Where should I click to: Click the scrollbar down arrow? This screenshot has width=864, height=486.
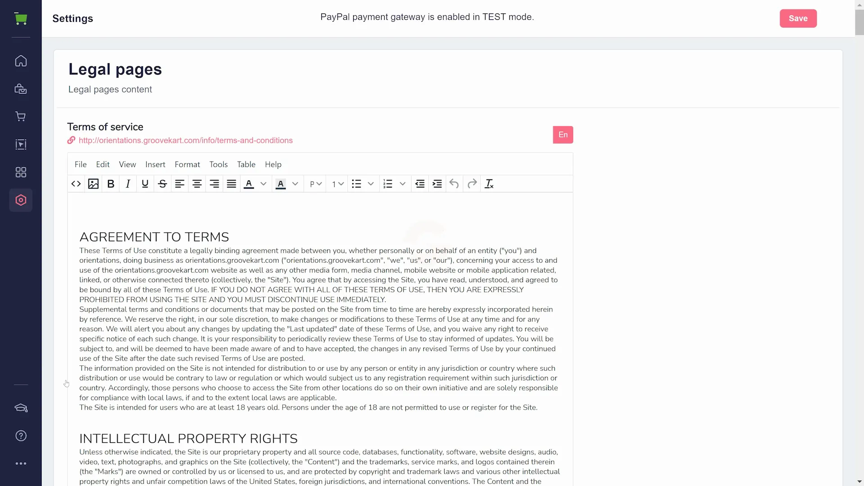pos(859,481)
